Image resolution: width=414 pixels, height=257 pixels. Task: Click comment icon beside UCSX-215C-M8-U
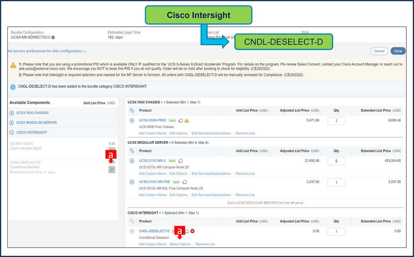tap(181, 161)
